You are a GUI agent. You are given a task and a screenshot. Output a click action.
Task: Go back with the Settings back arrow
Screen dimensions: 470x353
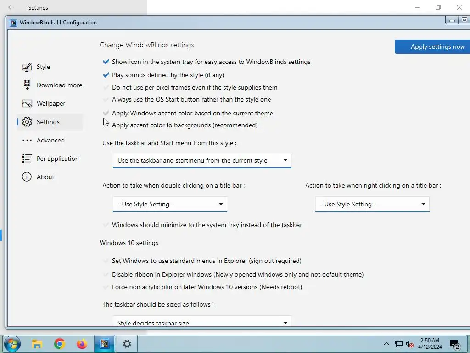11,7
